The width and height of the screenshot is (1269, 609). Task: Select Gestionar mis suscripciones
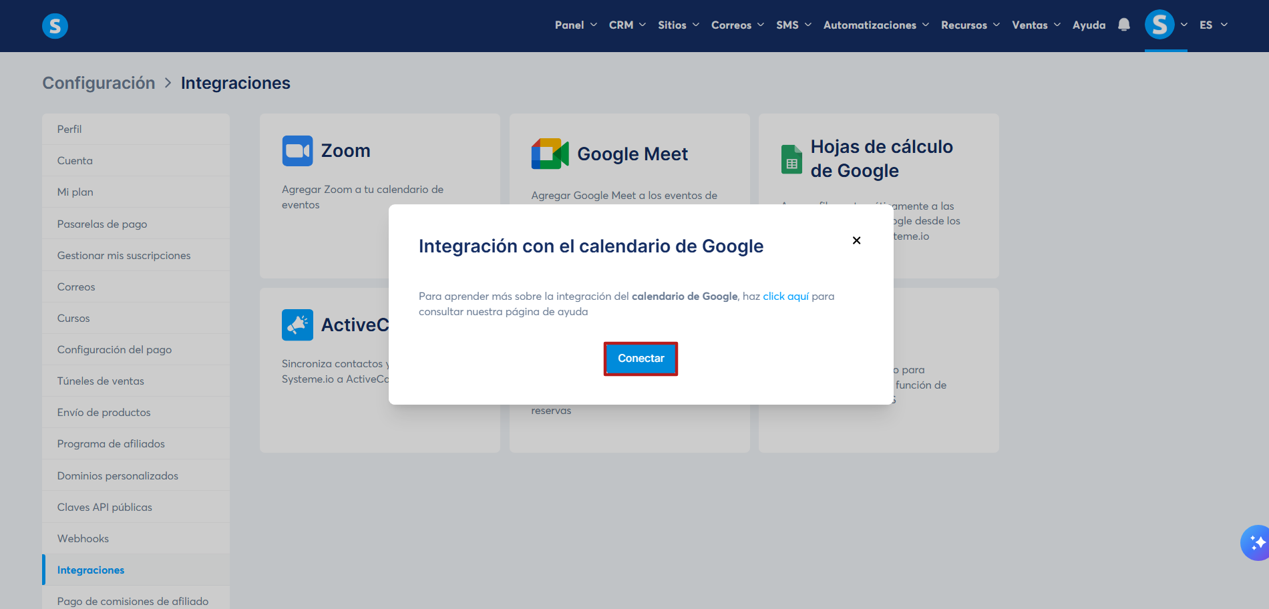click(136, 255)
